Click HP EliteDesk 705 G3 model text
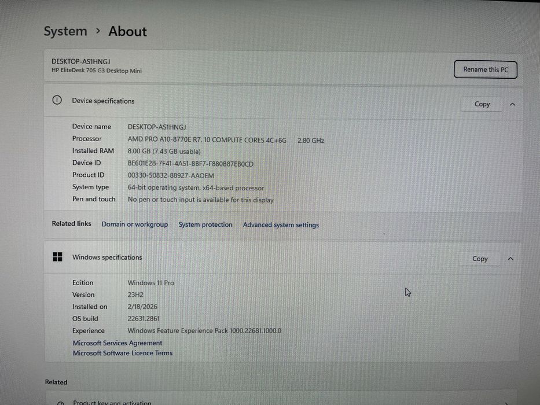The width and height of the screenshot is (540, 405). point(97,71)
